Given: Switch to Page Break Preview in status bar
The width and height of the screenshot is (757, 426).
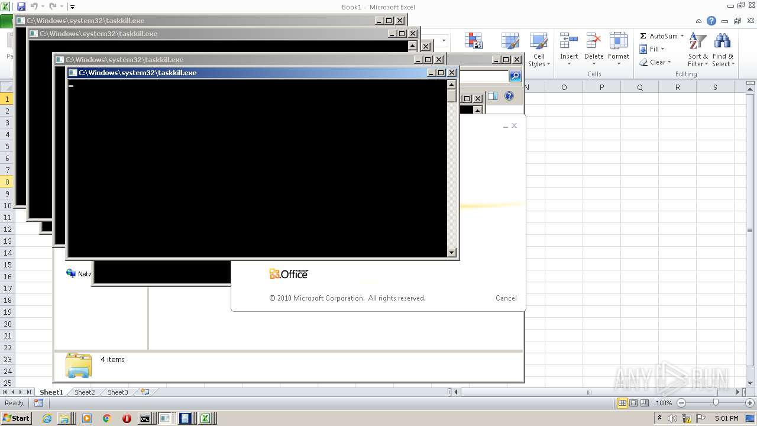Looking at the screenshot, I should pyautogui.click(x=645, y=403).
